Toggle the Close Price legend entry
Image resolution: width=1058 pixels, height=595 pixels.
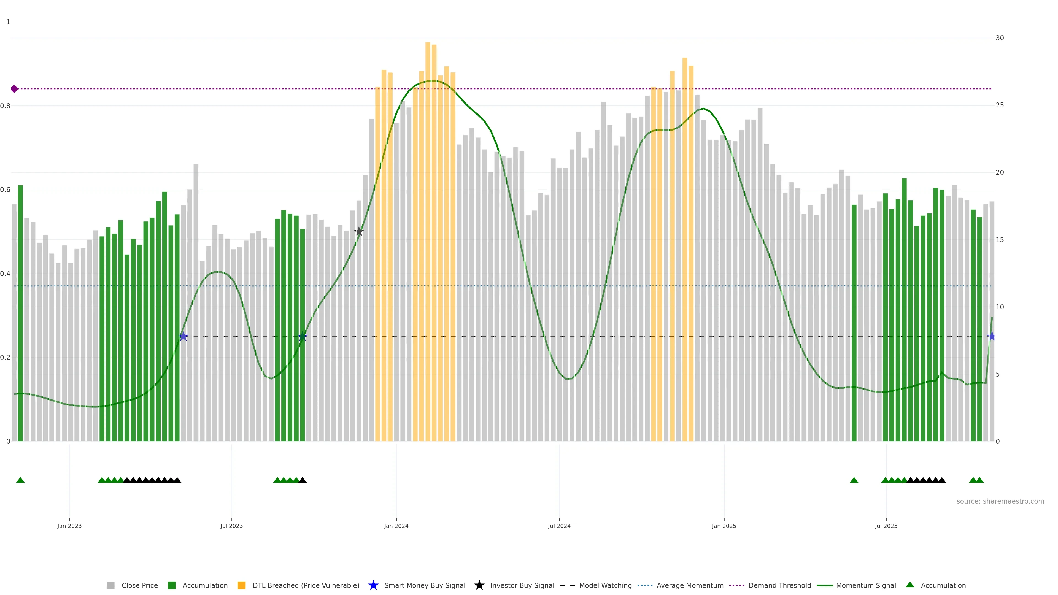tap(139, 585)
